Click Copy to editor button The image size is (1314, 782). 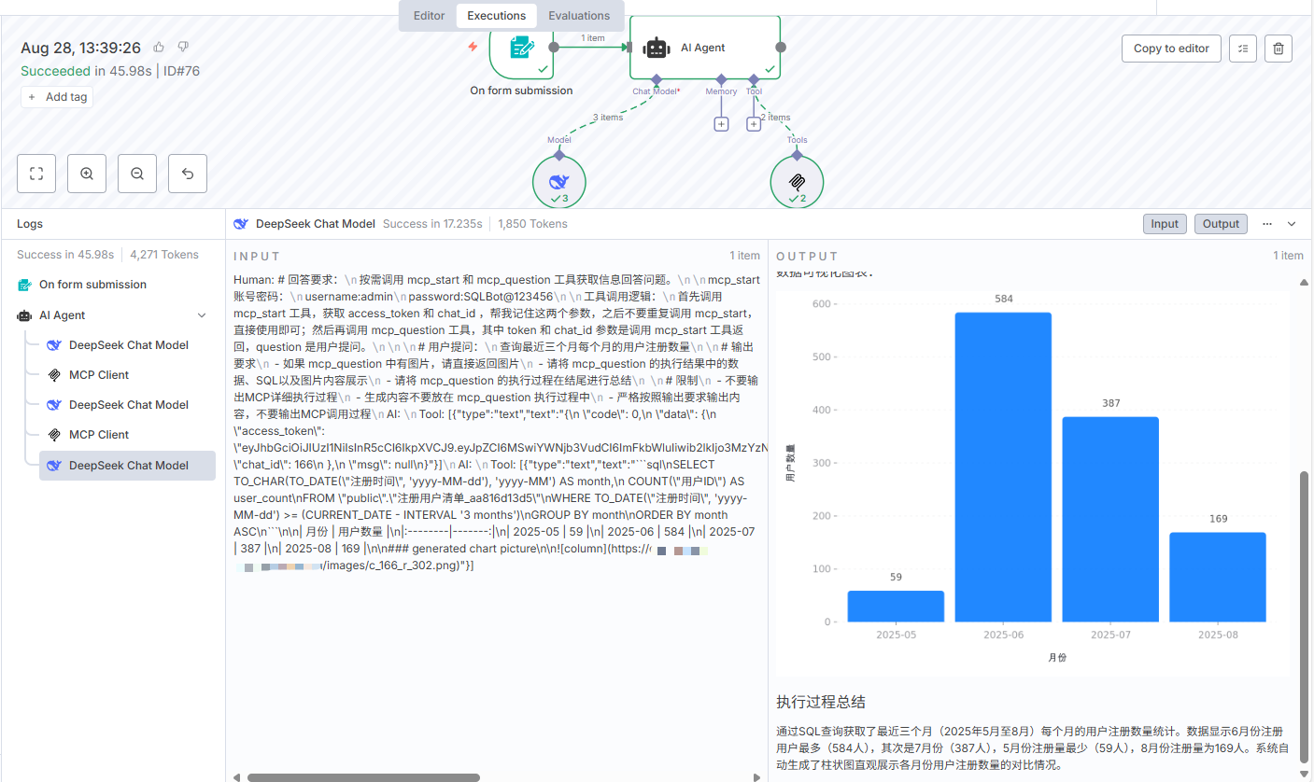pos(1171,49)
